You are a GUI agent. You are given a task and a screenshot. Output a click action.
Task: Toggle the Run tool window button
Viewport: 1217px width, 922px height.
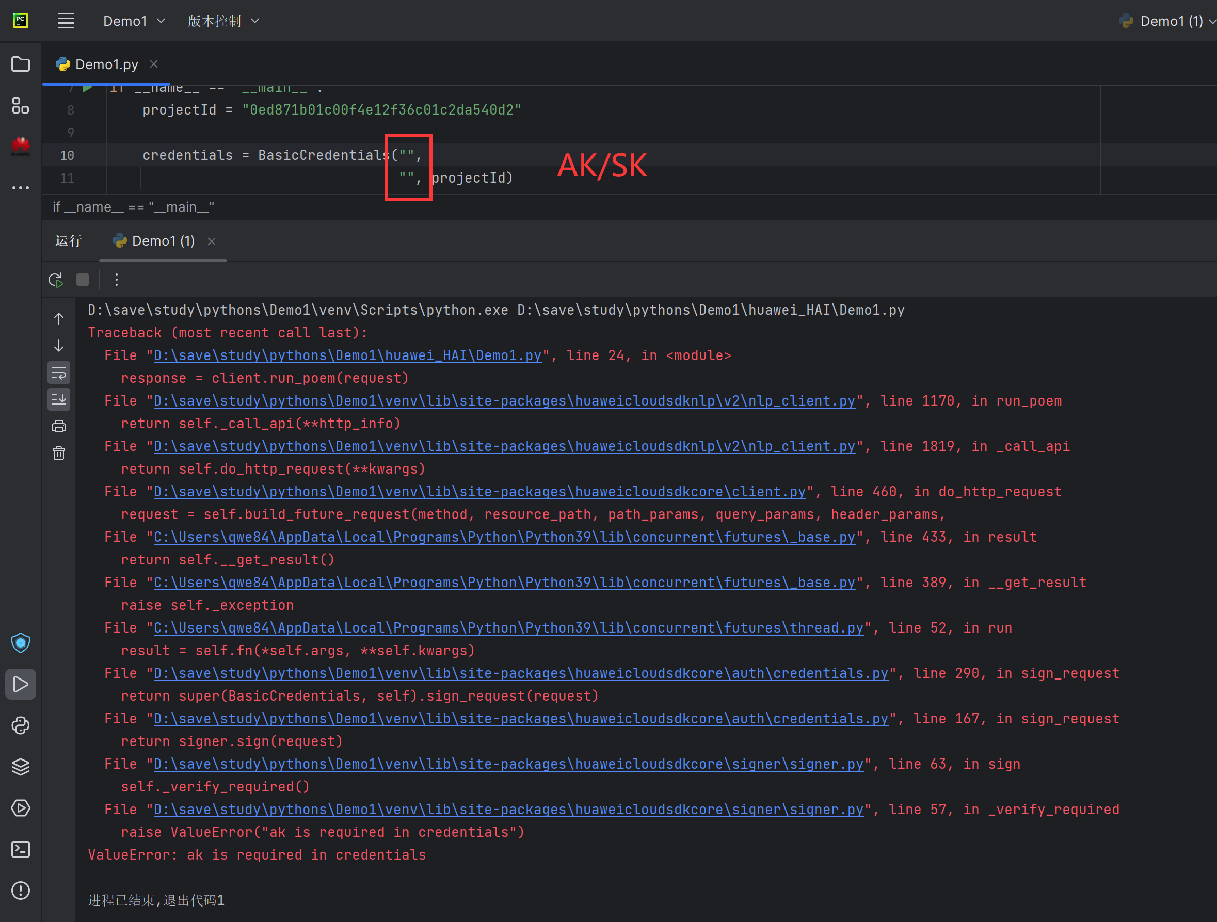click(20, 684)
